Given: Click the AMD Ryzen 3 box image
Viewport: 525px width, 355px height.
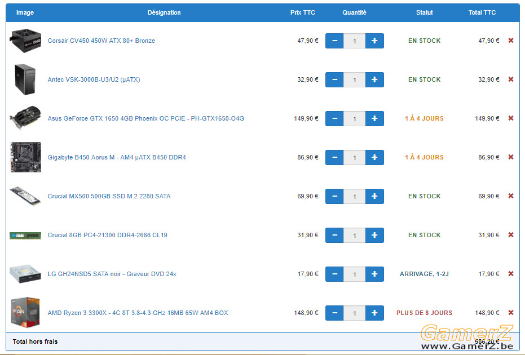Looking at the screenshot, I should coord(25,313).
